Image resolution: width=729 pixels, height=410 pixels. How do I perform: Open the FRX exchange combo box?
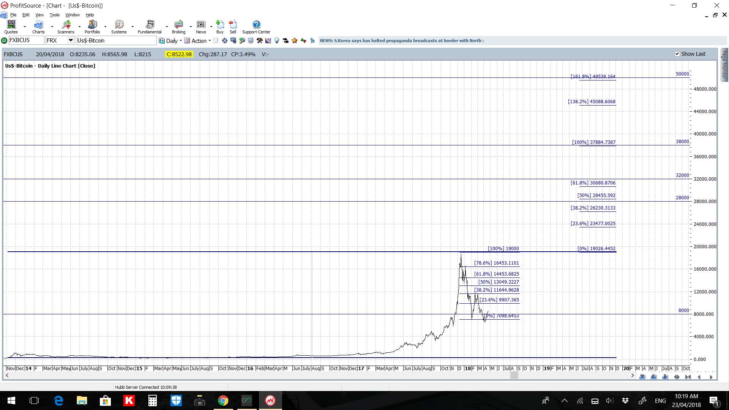(60, 40)
